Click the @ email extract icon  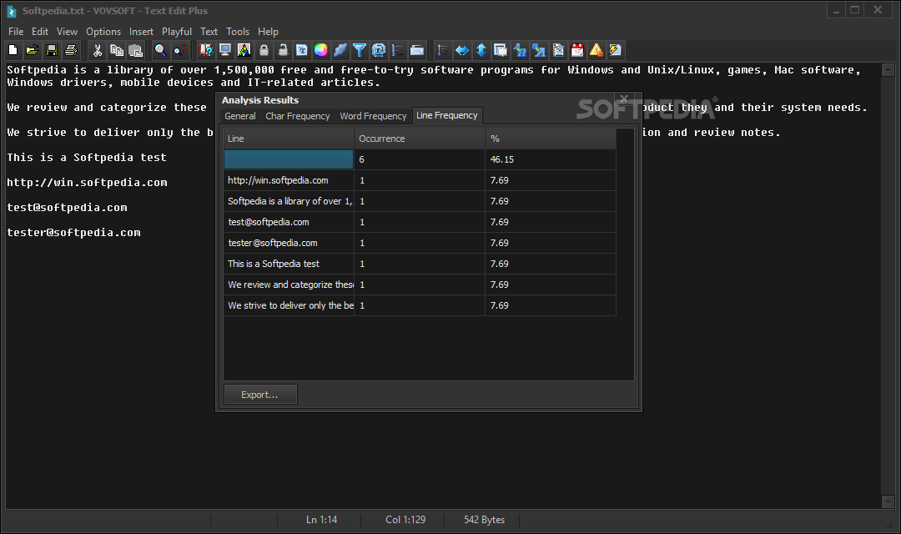click(x=379, y=51)
